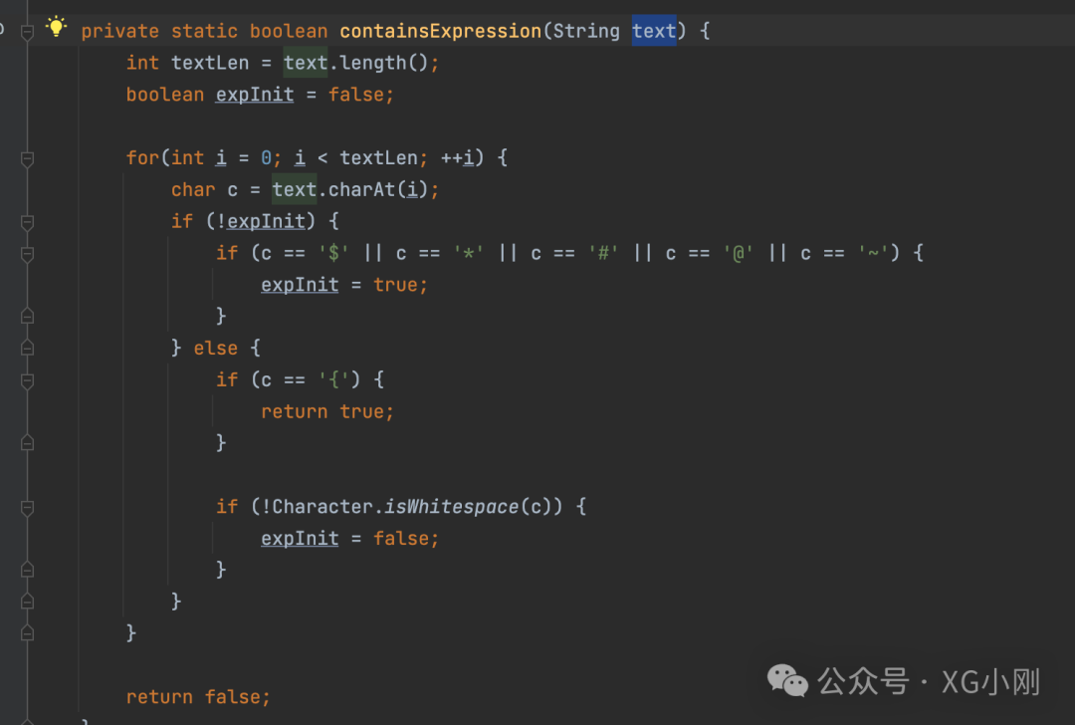Collapse the containsExpression method fold marker
The height and width of the screenshot is (725, 1075).
[28, 32]
